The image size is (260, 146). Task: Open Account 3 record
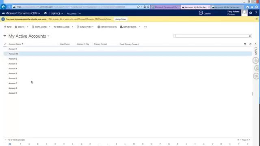(13, 64)
